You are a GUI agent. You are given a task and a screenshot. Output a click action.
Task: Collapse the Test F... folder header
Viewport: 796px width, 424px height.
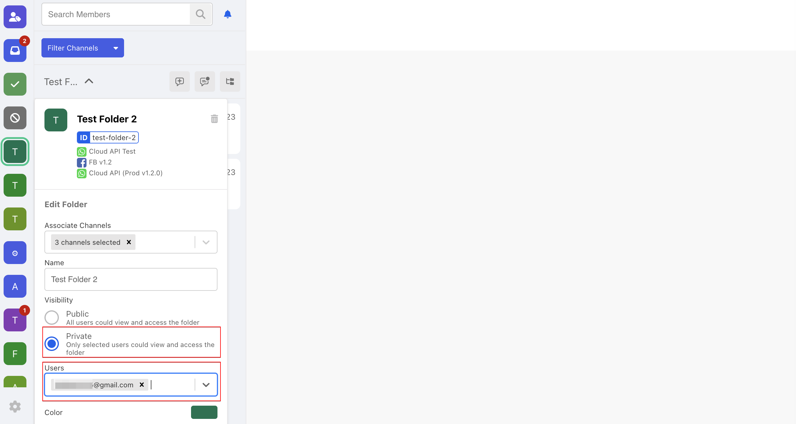89,81
